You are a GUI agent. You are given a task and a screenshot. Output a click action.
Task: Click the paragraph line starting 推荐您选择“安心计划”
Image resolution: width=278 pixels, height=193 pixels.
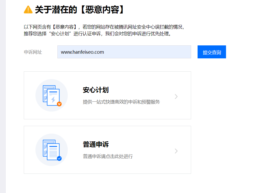point(97,34)
